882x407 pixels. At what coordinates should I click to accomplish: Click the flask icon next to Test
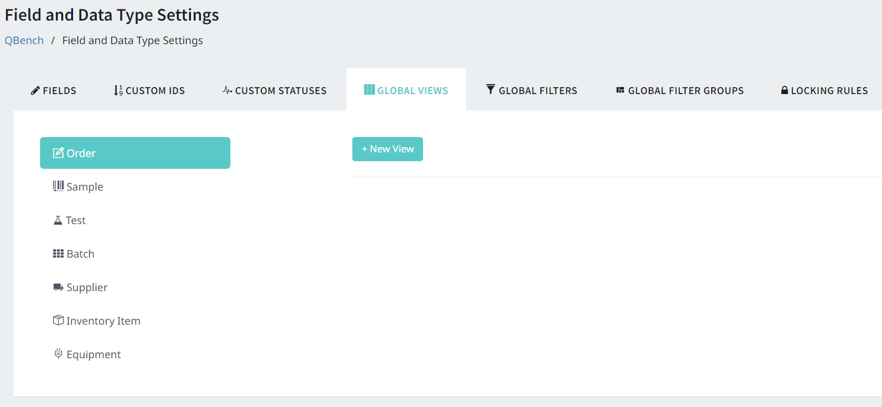(58, 220)
